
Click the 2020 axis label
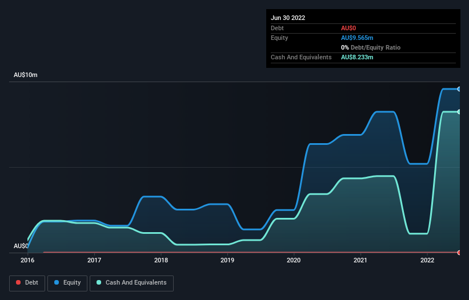pyautogui.click(x=294, y=260)
